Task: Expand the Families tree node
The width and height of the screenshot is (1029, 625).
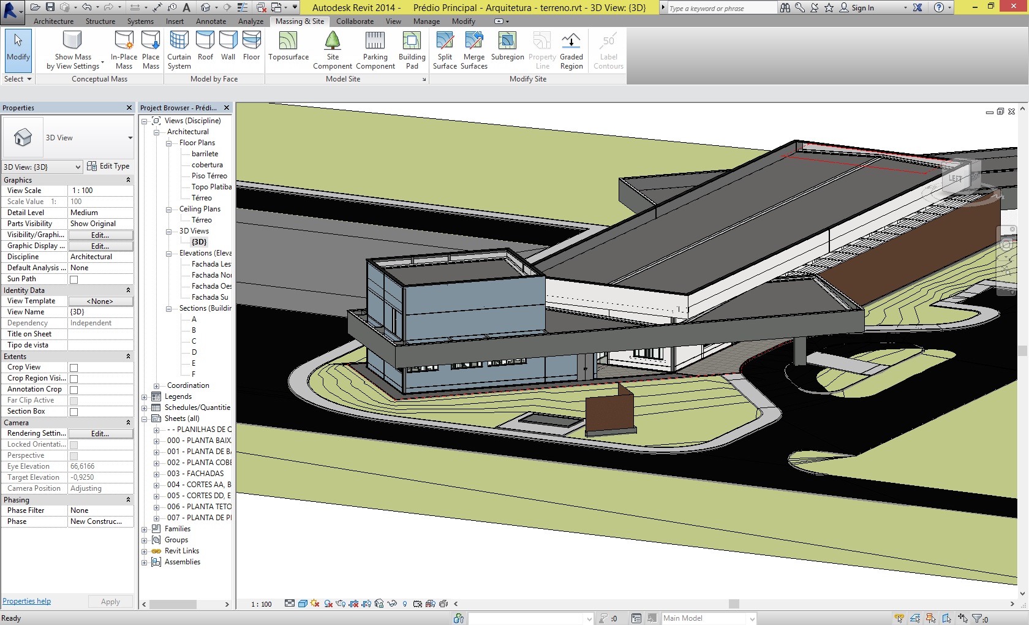Action: click(145, 529)
